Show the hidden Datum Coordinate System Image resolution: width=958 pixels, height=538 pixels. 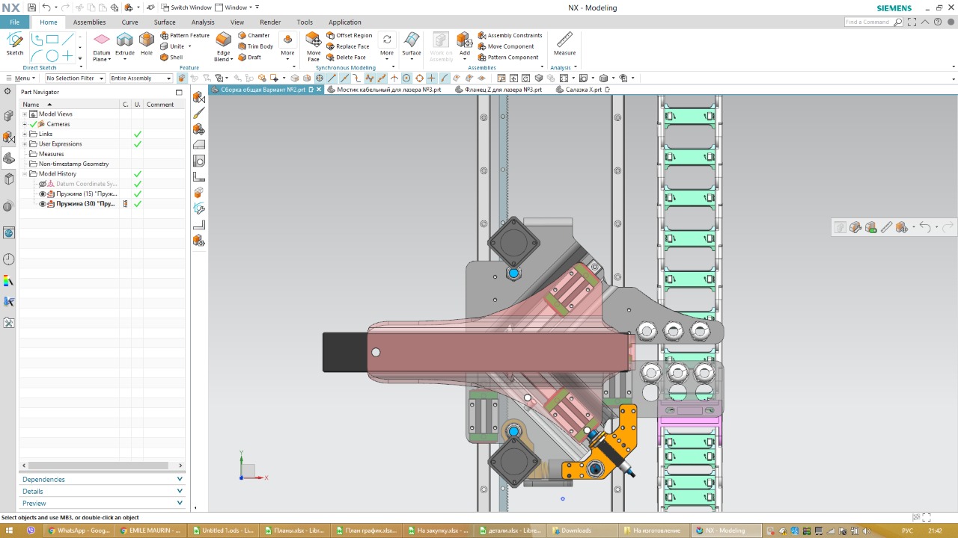point(43,184)
